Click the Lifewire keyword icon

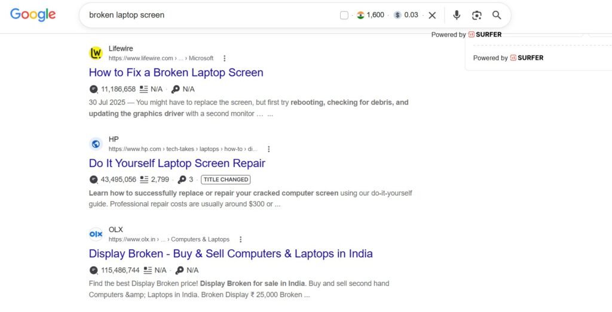(176, 89)
